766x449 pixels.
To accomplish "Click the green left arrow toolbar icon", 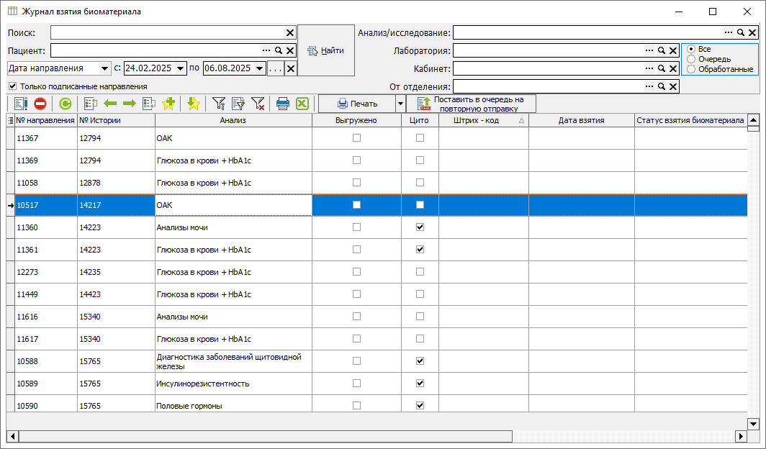I will click(110, 104).
